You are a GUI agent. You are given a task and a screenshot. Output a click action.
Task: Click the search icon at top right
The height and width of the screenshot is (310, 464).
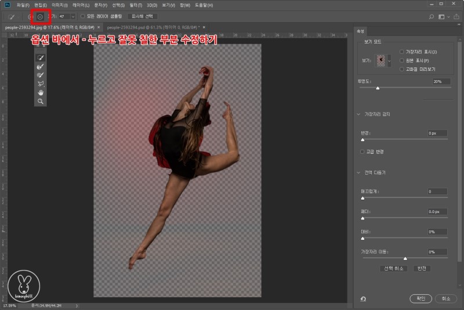[431, 17]
